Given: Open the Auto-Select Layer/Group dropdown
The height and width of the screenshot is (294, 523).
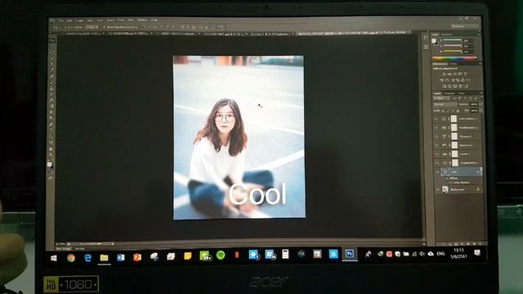Looking at the screenshot, I should pyautogui.click(x=92, y=27).
